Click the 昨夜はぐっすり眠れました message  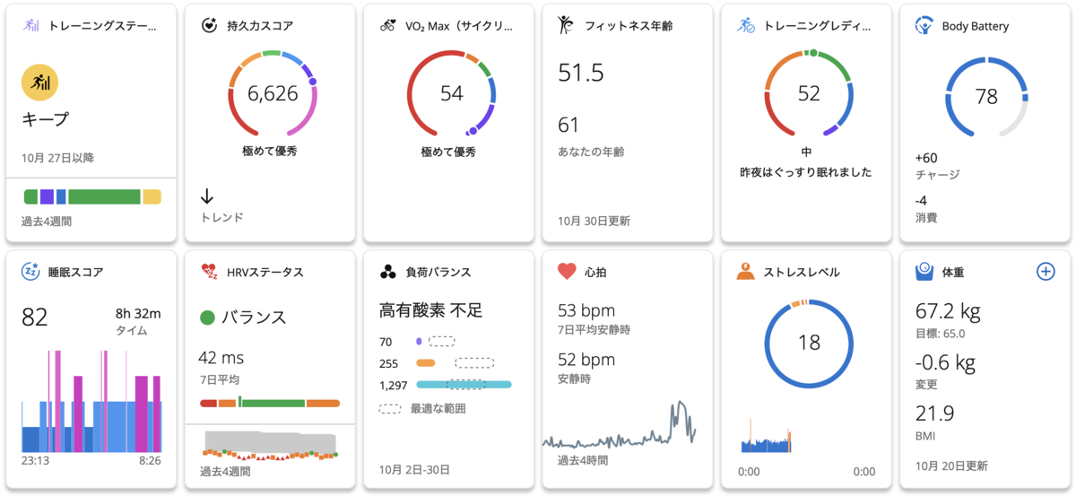[x=806, y=171]
